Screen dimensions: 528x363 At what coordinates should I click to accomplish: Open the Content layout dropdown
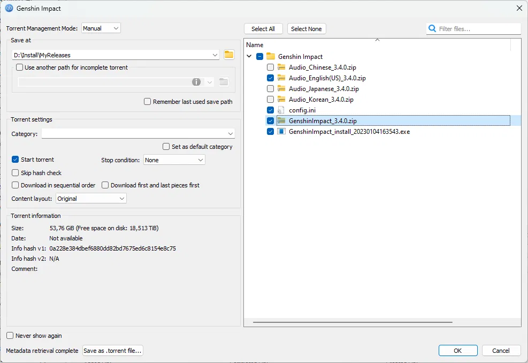click(x=91, y=199)
